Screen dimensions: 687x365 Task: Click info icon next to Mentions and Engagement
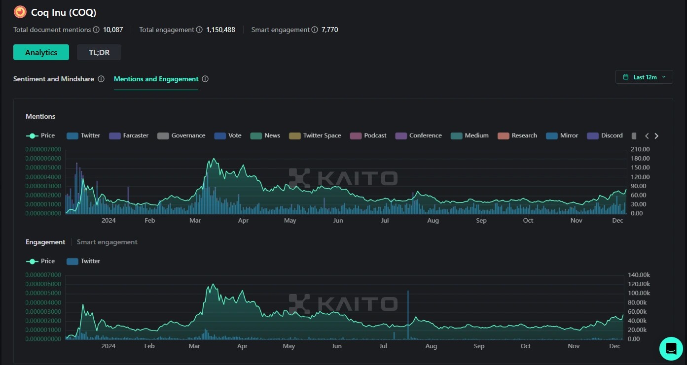click(205, 79)
